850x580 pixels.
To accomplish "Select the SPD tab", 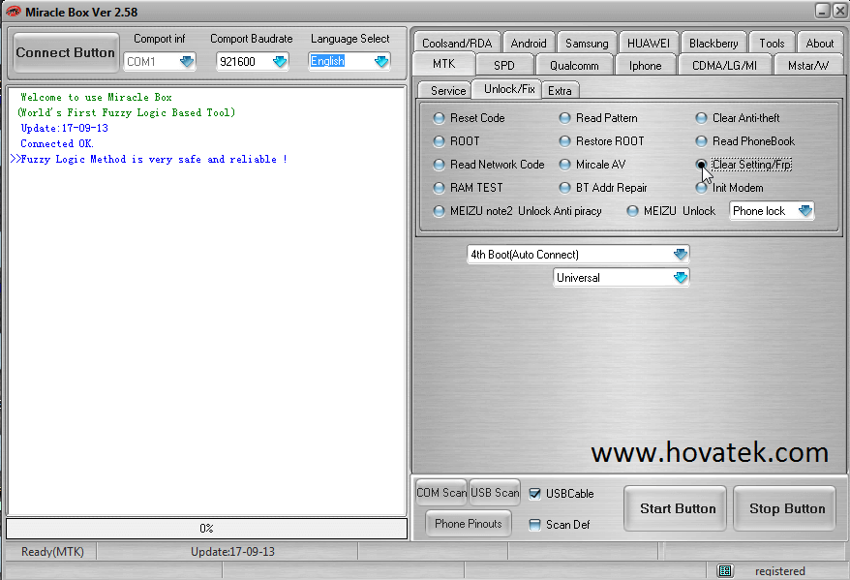I will (504, 66).
